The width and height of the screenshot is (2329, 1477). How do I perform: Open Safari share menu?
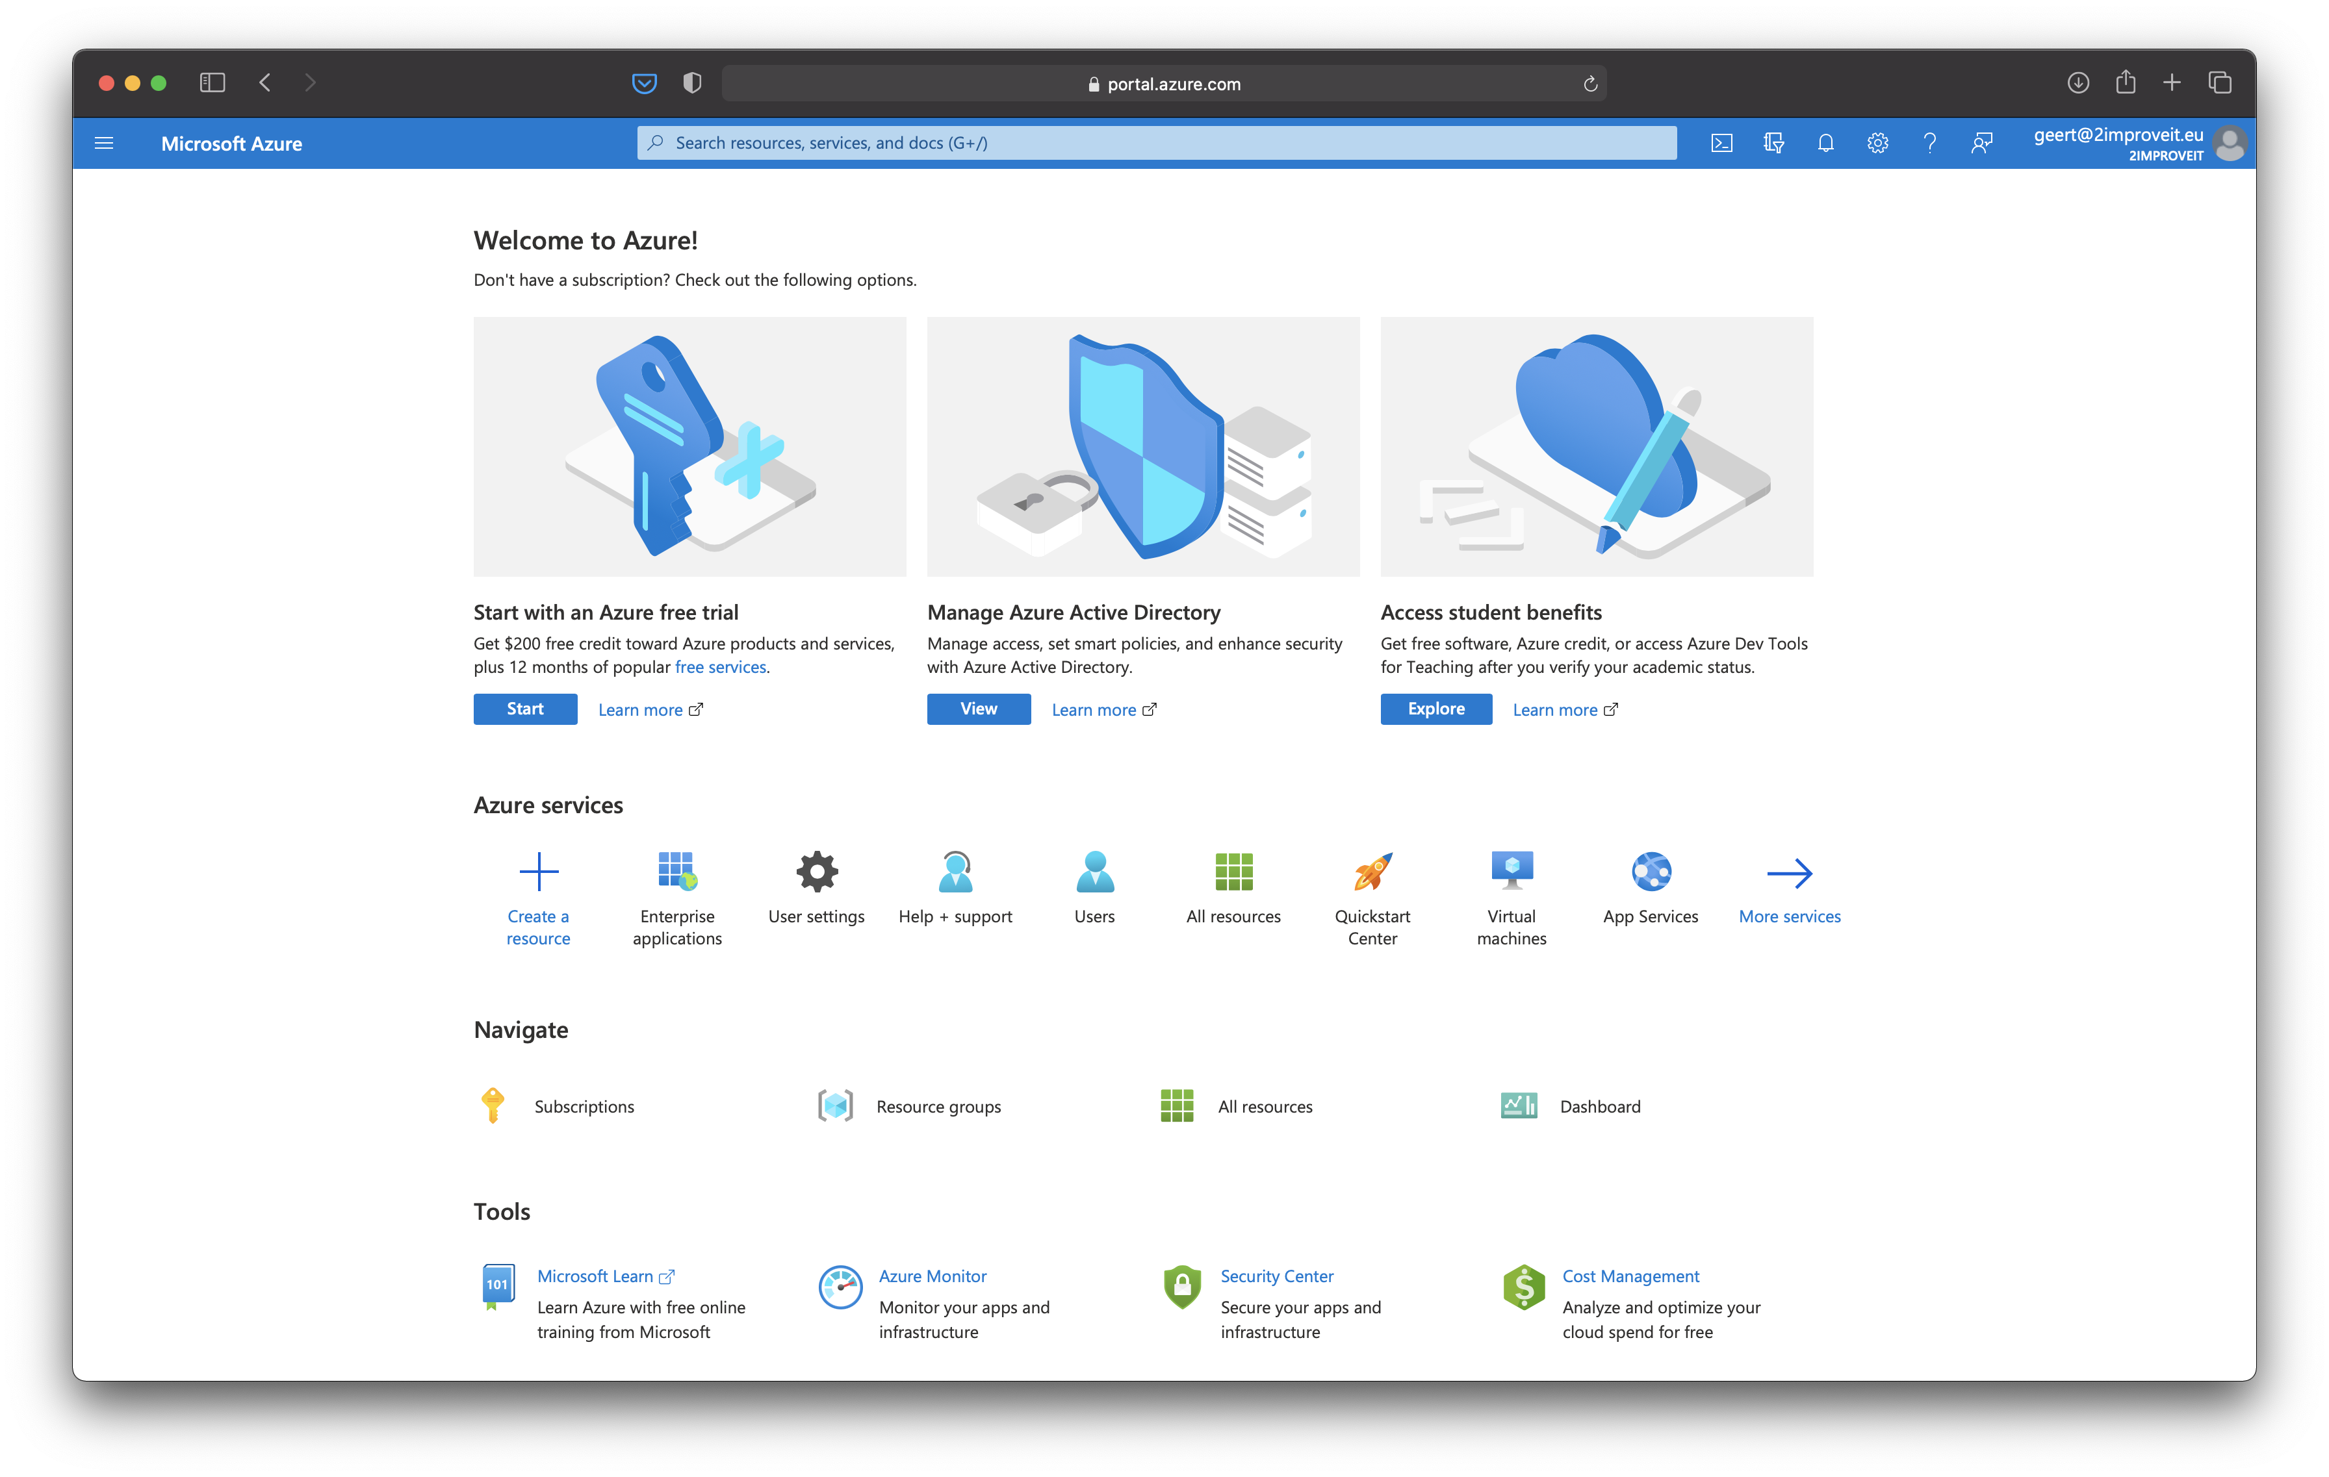(x=2125, y=82)
